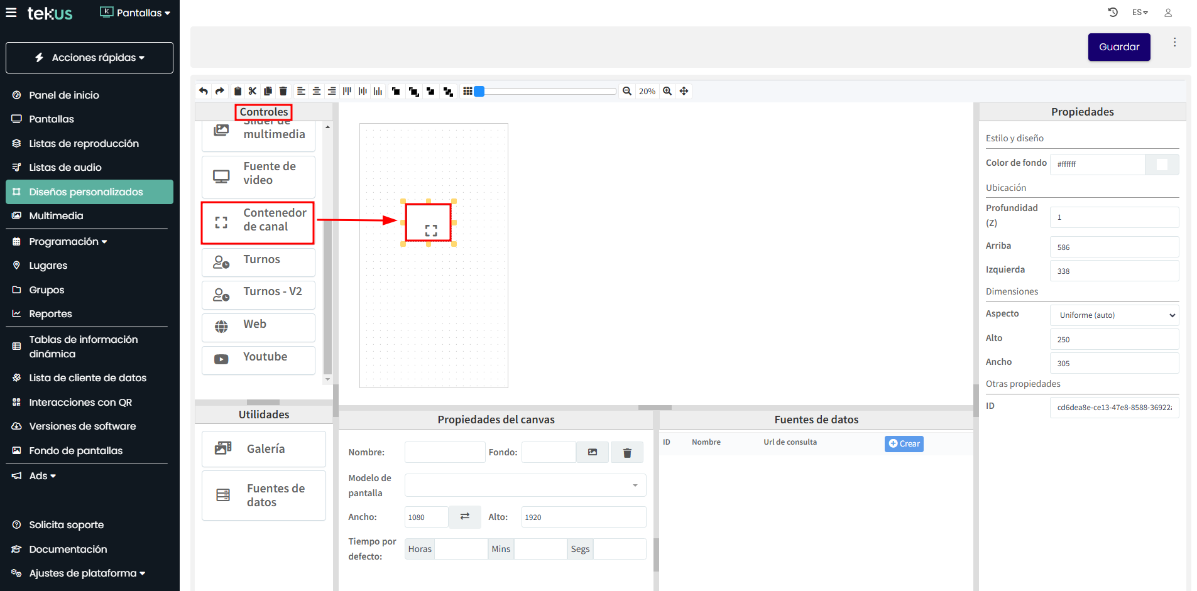This screenshot has height=591, width=1197.
Task: Click the fit-to-screen move icon
Action: click(684, 91)
